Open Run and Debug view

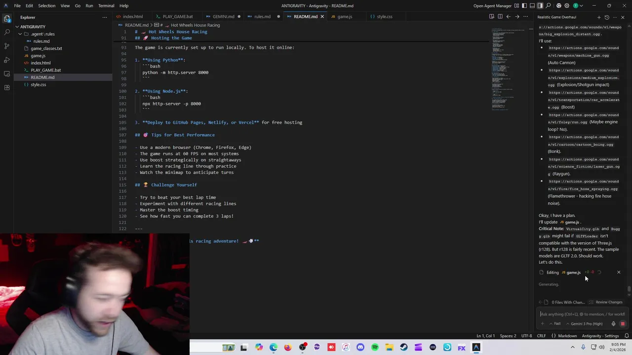[7, 60]
